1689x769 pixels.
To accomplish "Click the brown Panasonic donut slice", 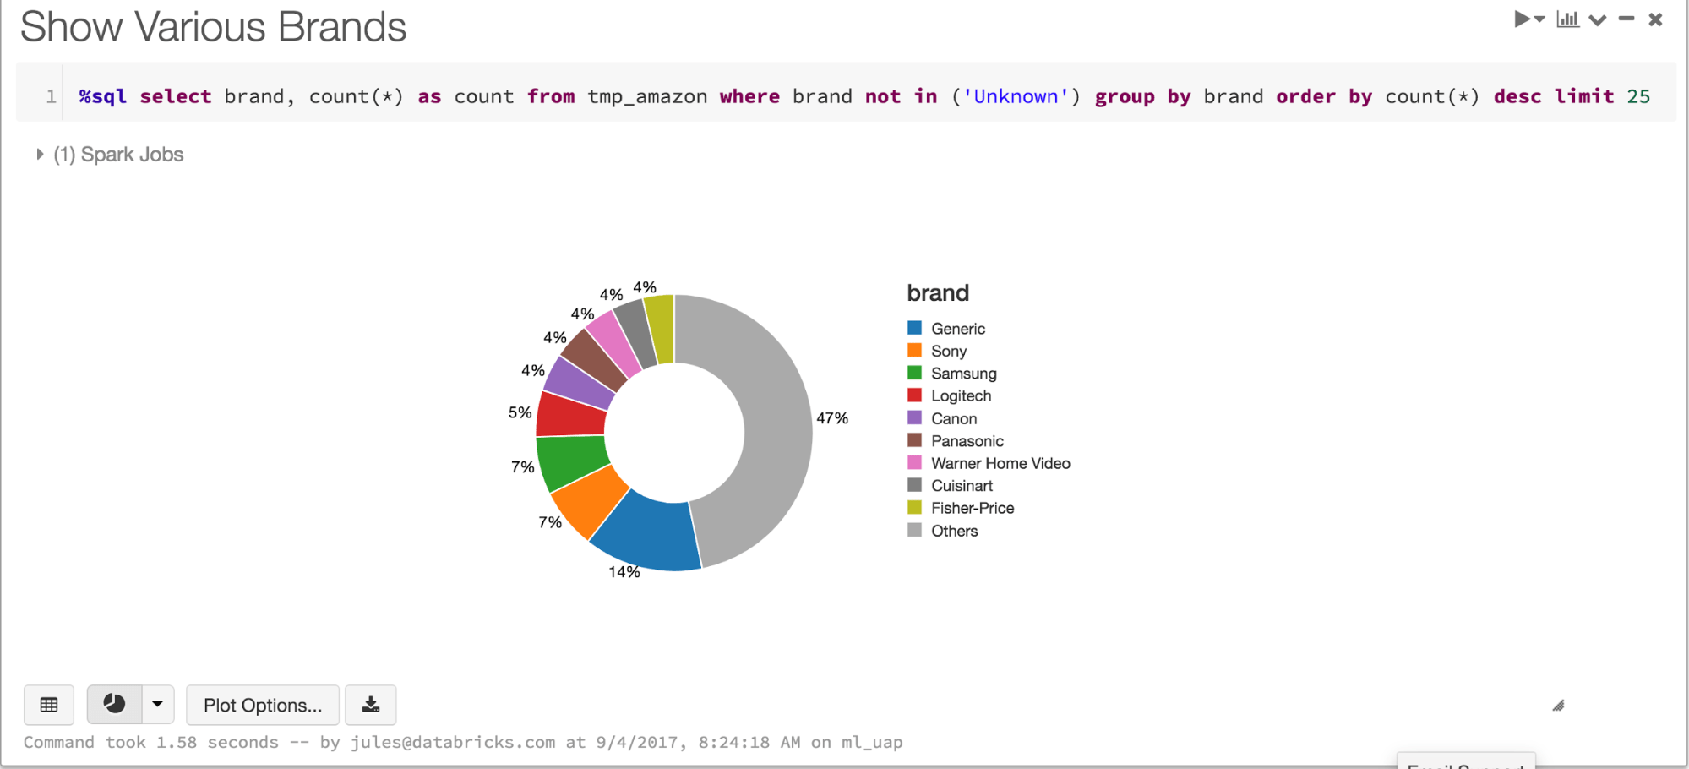I will [x=596, y=359].
